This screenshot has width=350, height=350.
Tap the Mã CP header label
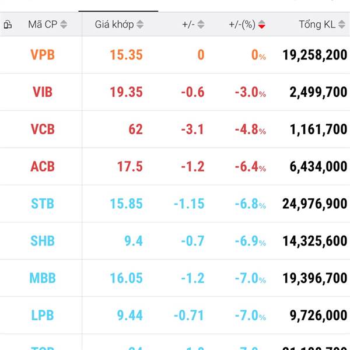[x=43, y=24]
